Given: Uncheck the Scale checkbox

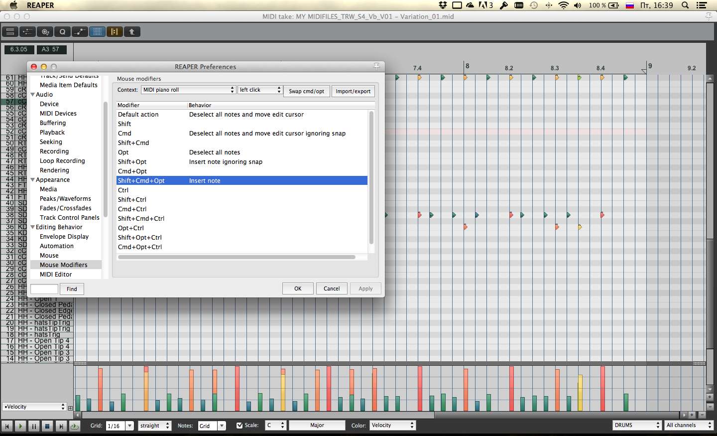Looking at the screenshot, I should [x=239, y=426].
